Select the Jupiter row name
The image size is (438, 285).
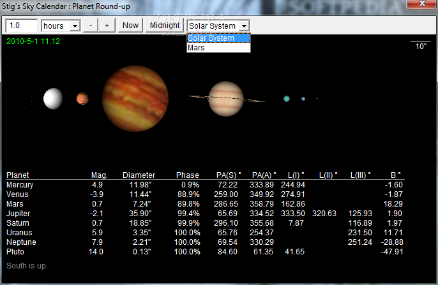[x=18, y=214]
